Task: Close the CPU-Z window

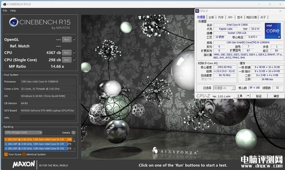Action: pyautogui.click(x=280, y=11)
